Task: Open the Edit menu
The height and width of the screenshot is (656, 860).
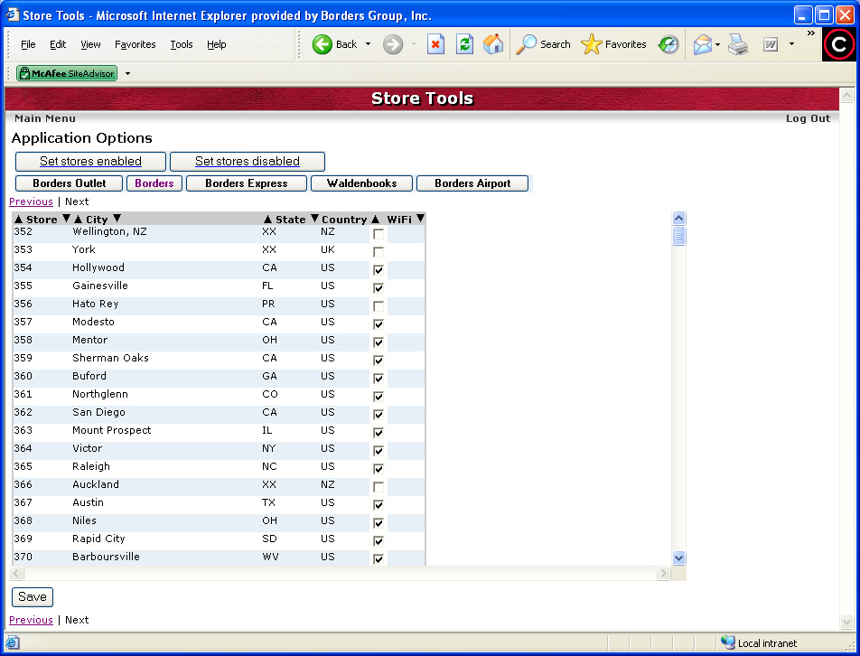Action: pyautogui.click(x=58, y=44)
